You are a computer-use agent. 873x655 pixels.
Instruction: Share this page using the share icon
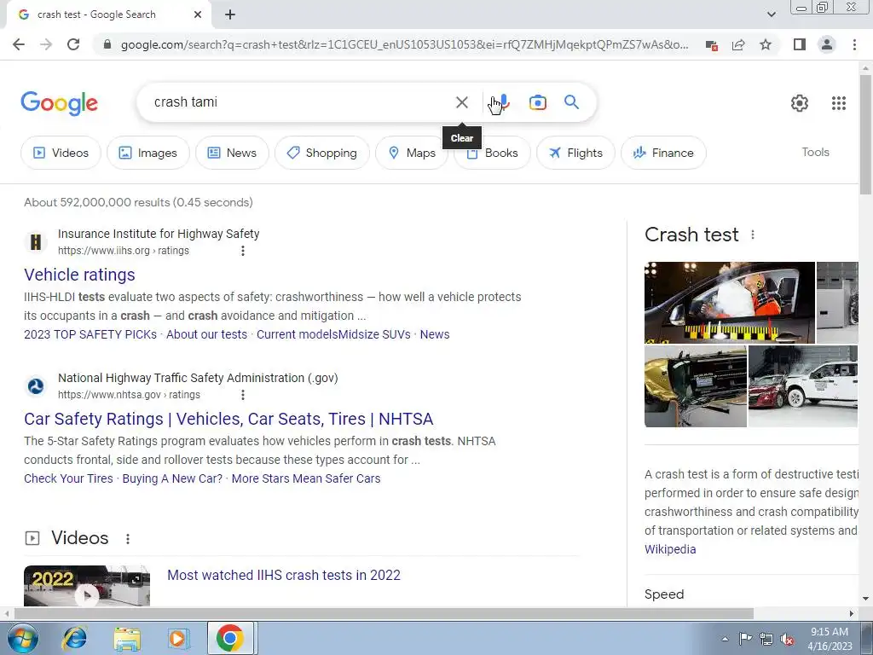738,44
